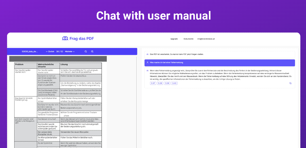The width and height of the screenshot is (306, 148).
Task: Jump to page reference S.37
Action: point(153,83)
